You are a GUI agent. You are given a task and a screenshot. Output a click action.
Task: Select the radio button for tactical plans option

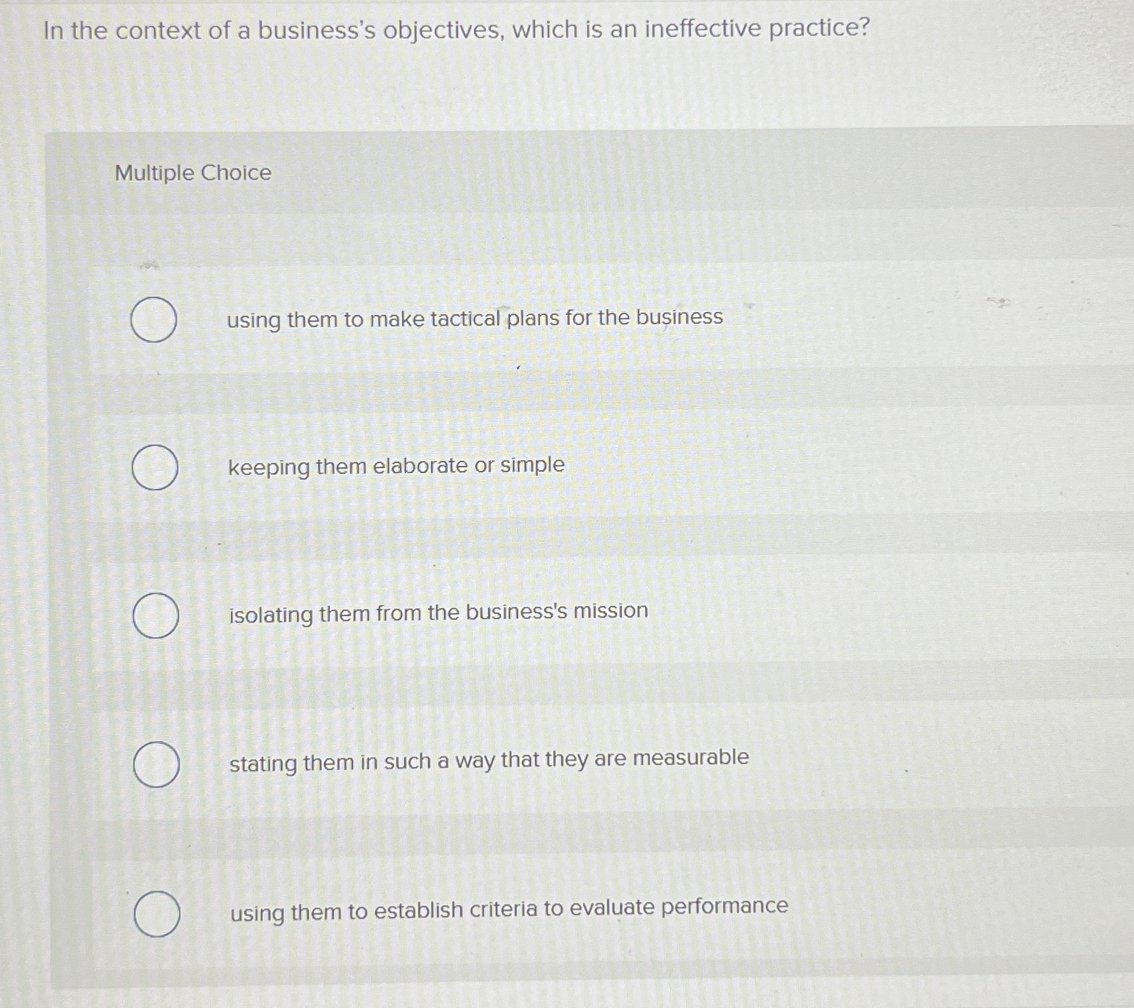154,319
